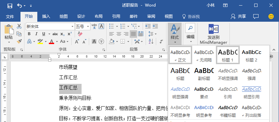Image resolution: width=279 pixels, height=122 pixels.
Task: Click the character border A icon
Action: 101,26
